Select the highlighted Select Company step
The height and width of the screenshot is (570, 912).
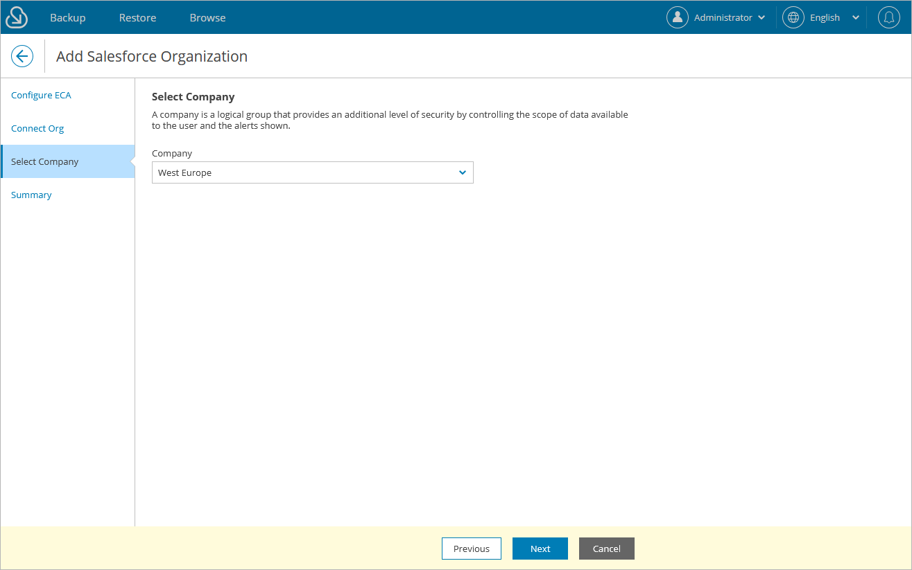(x=44, y=161)
